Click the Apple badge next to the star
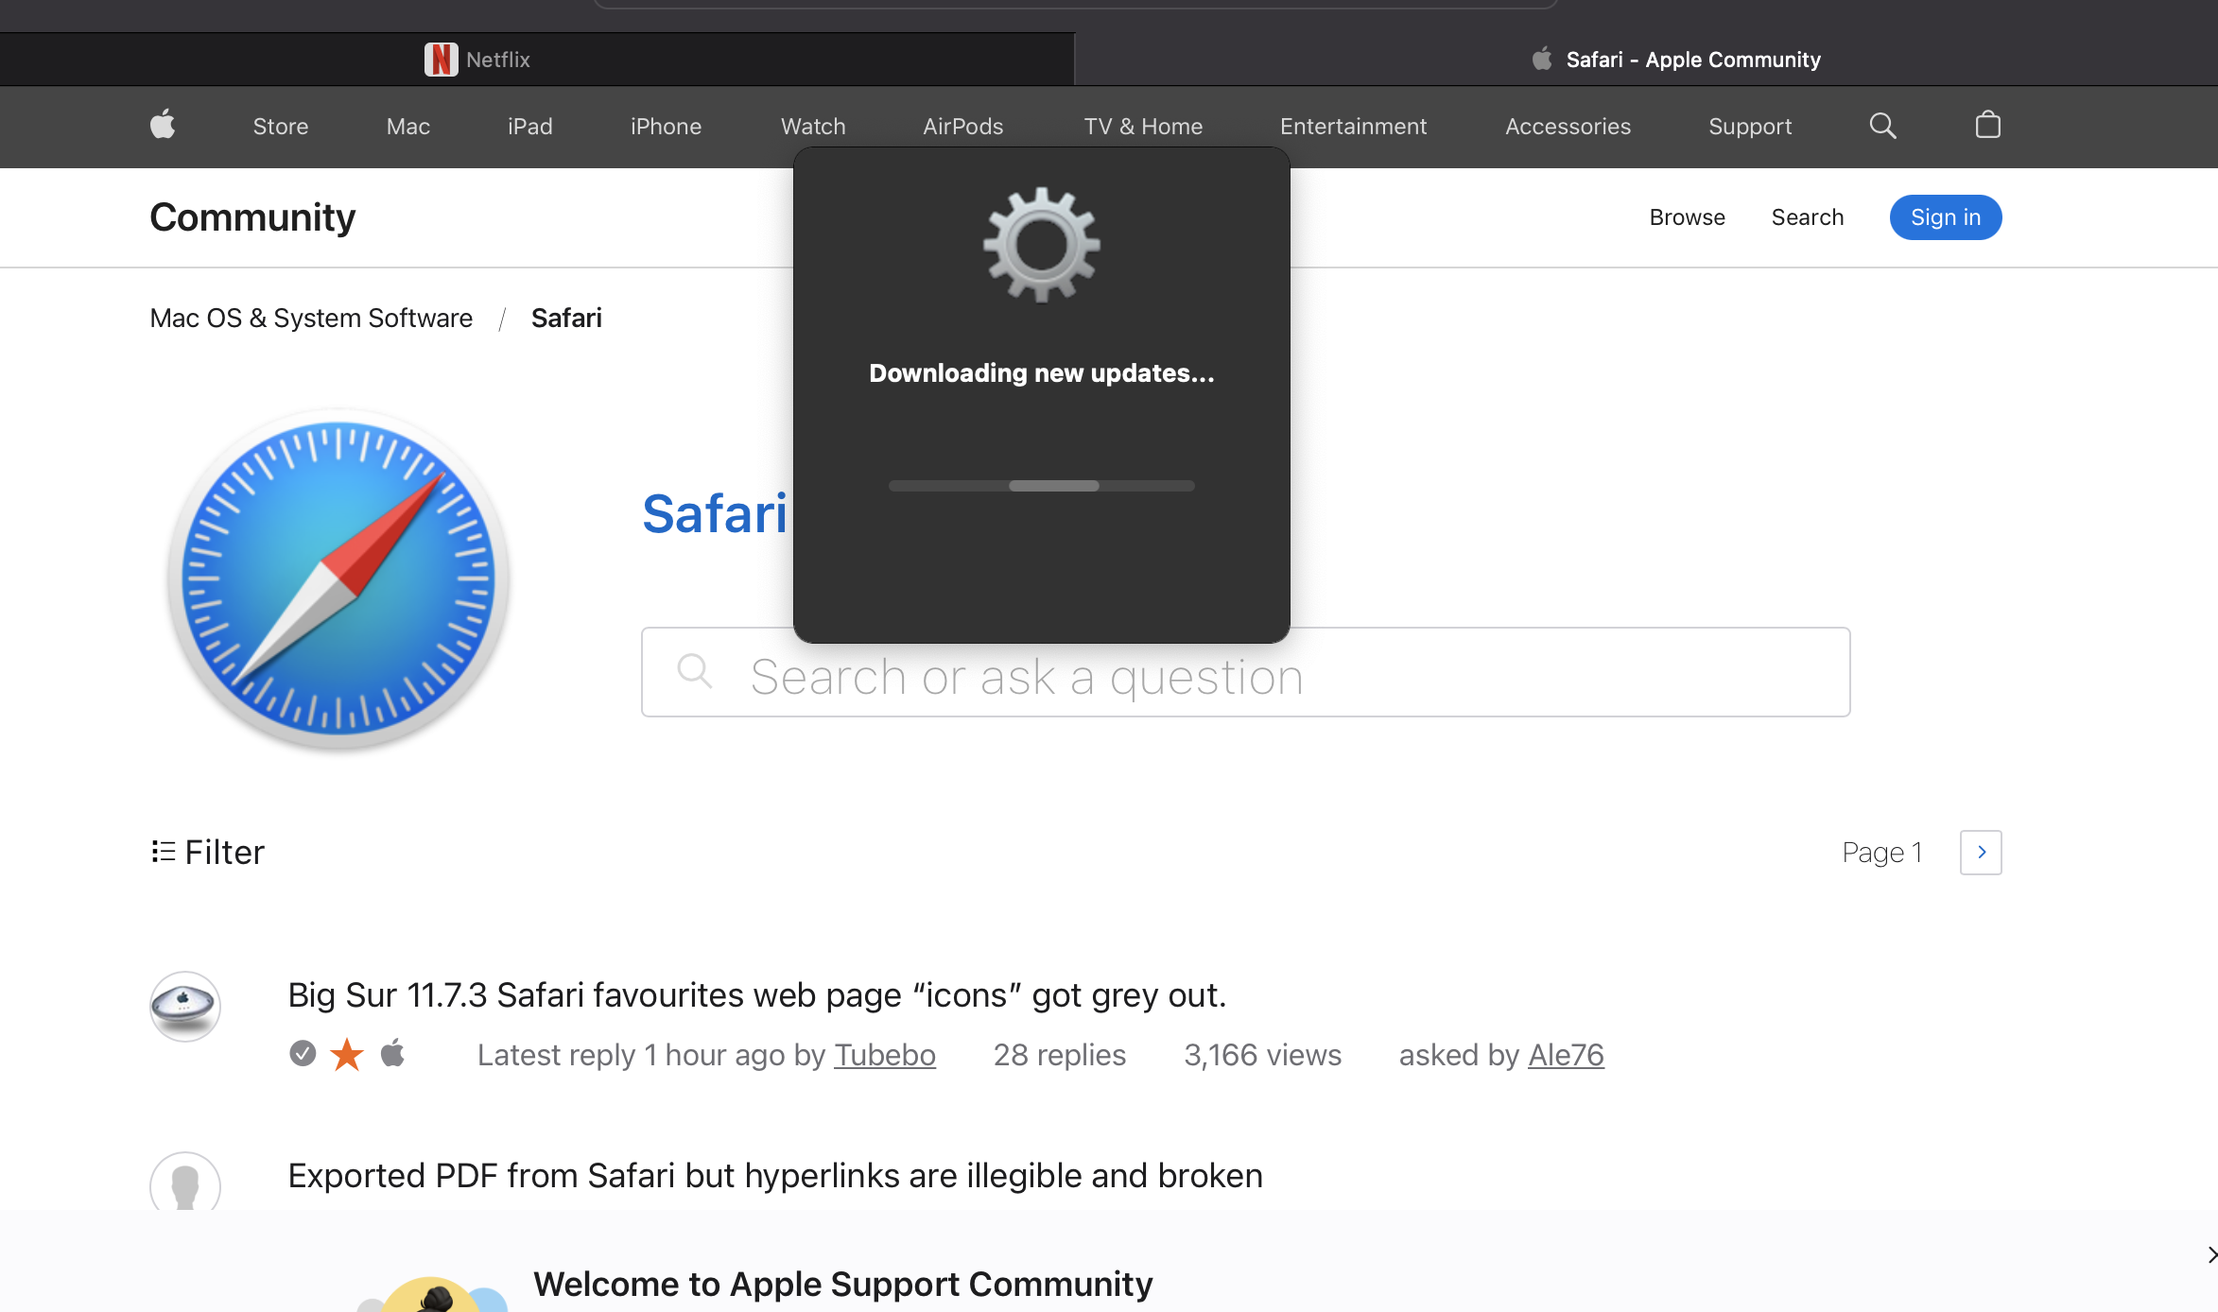 (x=392, y=1054)
